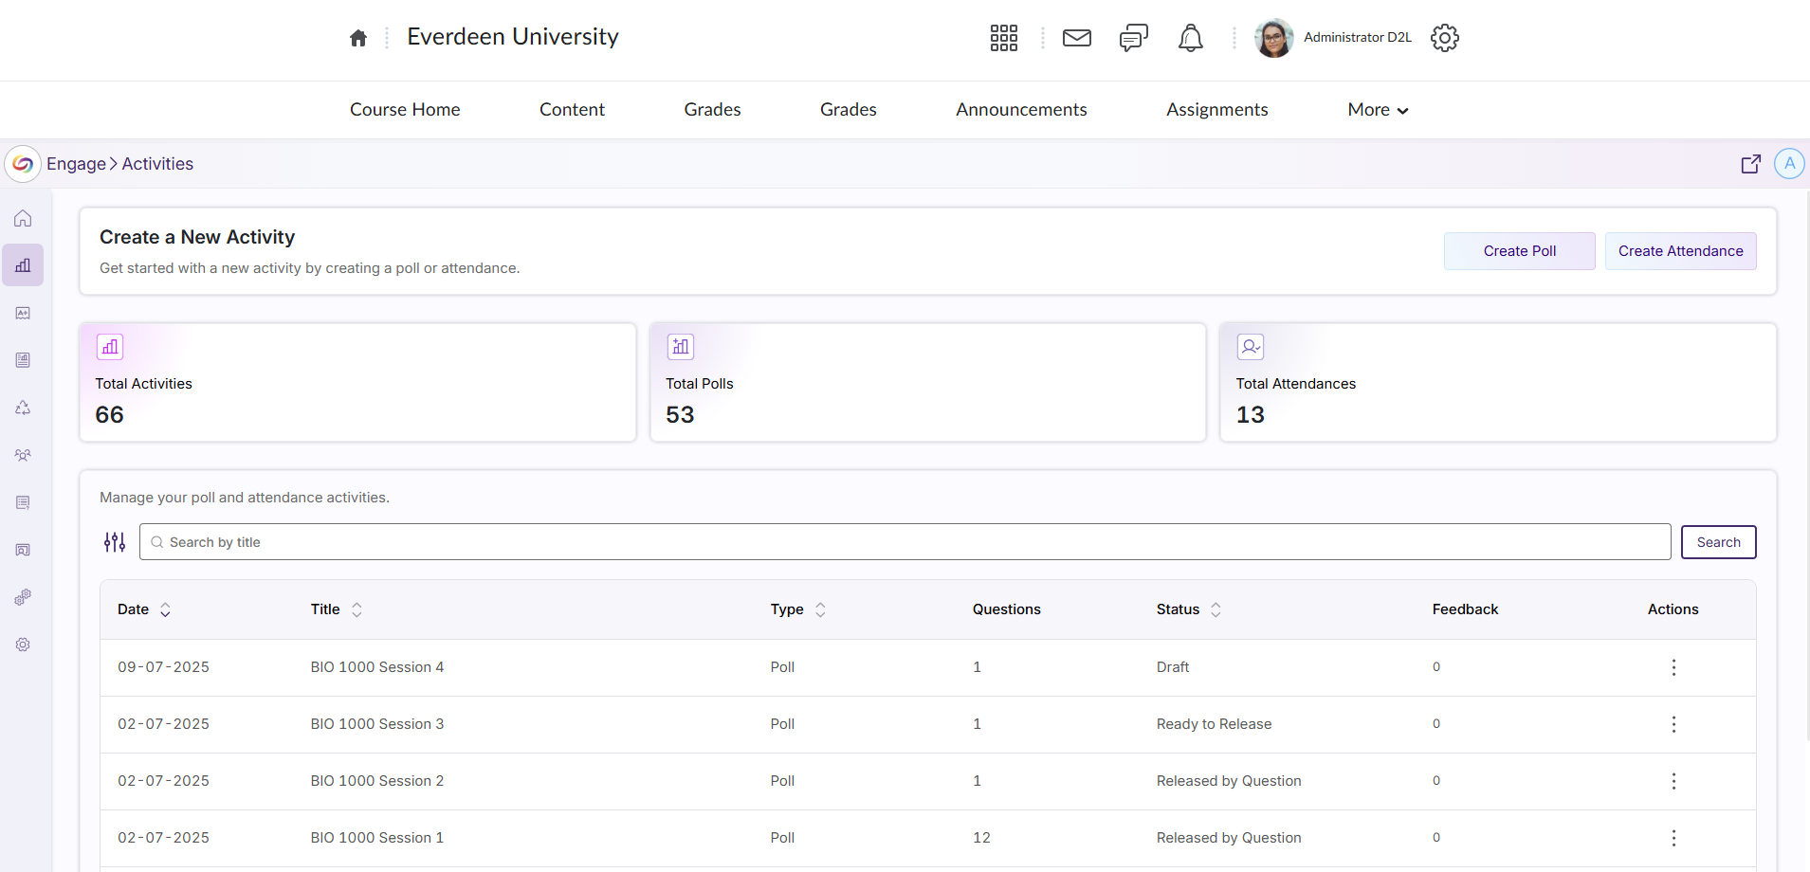The width and height of the screenshot is (1810, 872).
Task: Open actions menu for BIO 1000 Session 3
Action: click(x=1673, y=724)
